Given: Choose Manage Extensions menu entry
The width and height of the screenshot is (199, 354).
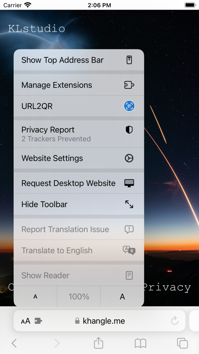Looking at the screenshot, I should (x=79, y=85).
